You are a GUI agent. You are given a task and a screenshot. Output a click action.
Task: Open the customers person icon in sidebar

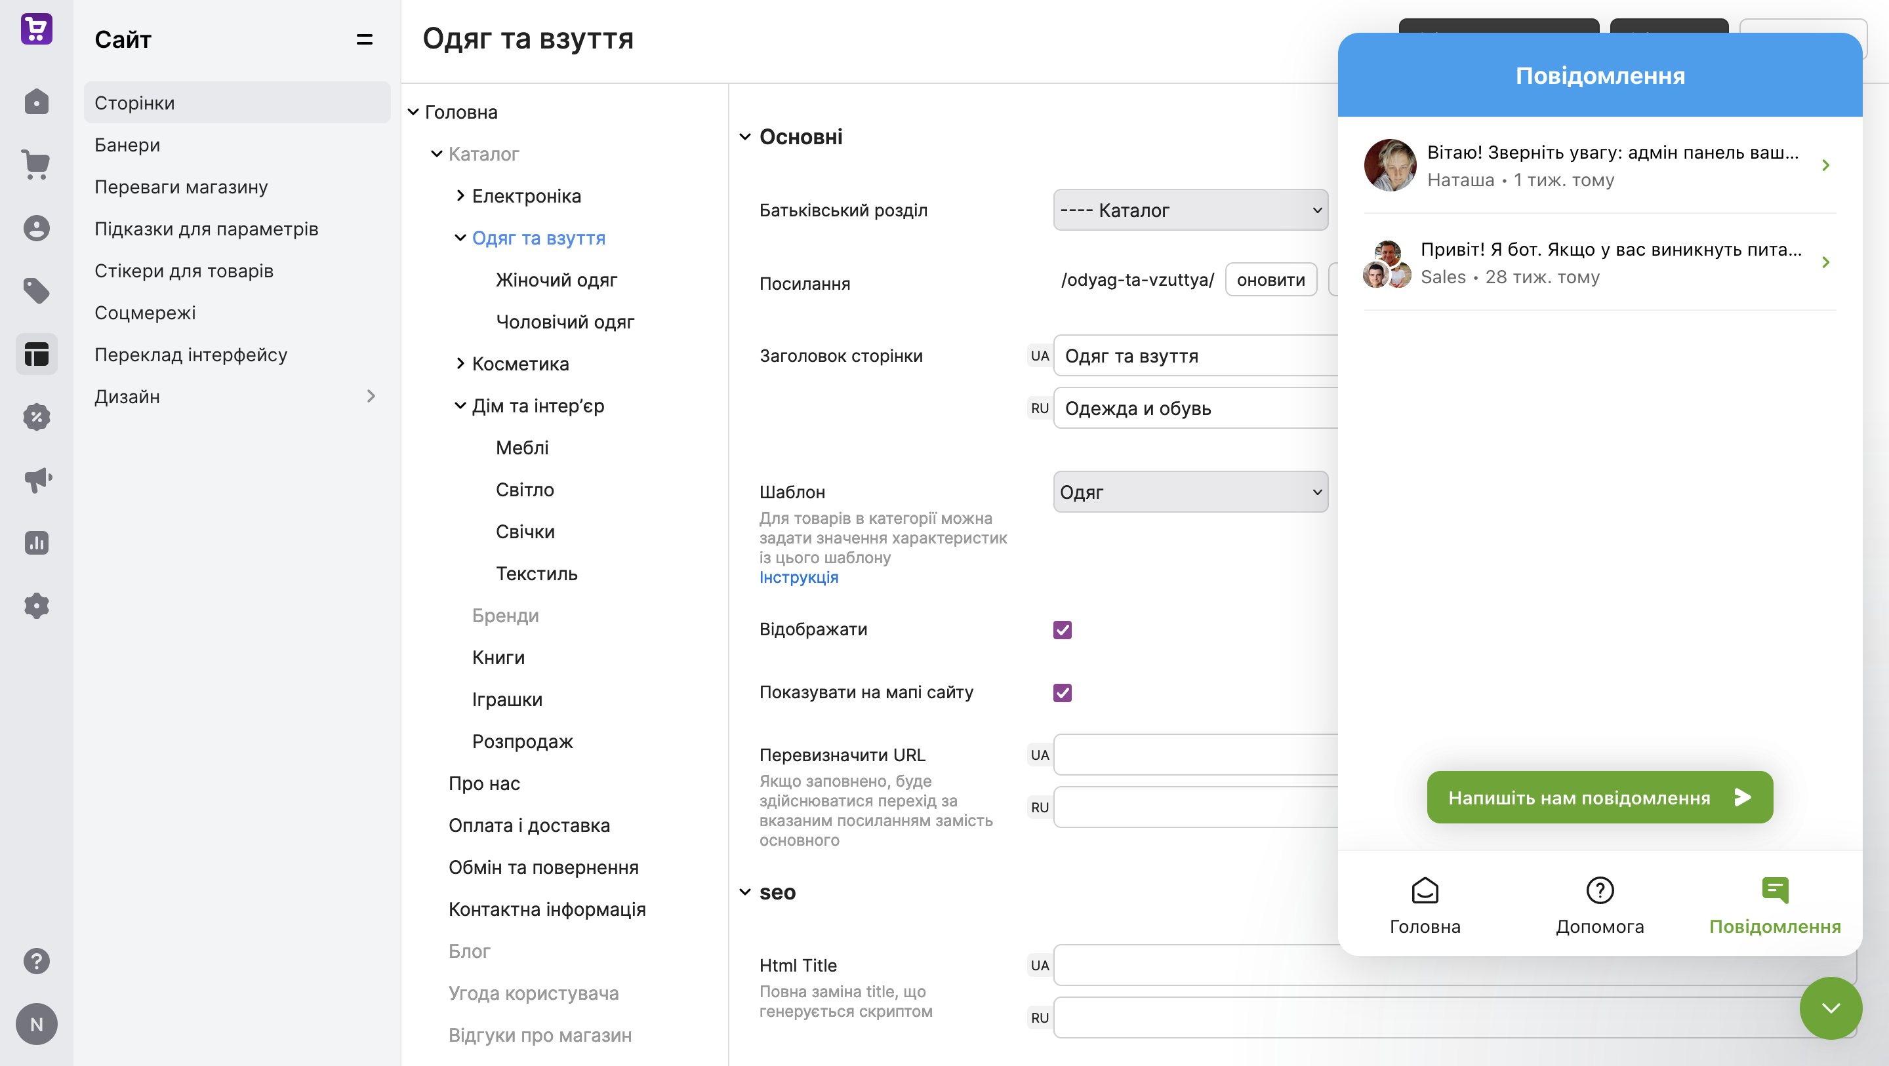pos(36,228)
